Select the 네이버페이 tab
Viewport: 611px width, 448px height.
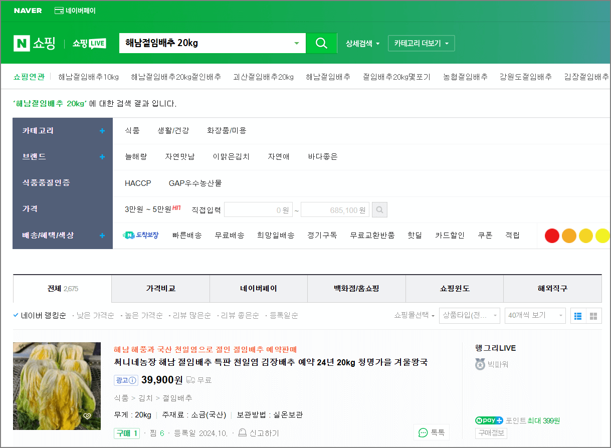pos(259,289)
